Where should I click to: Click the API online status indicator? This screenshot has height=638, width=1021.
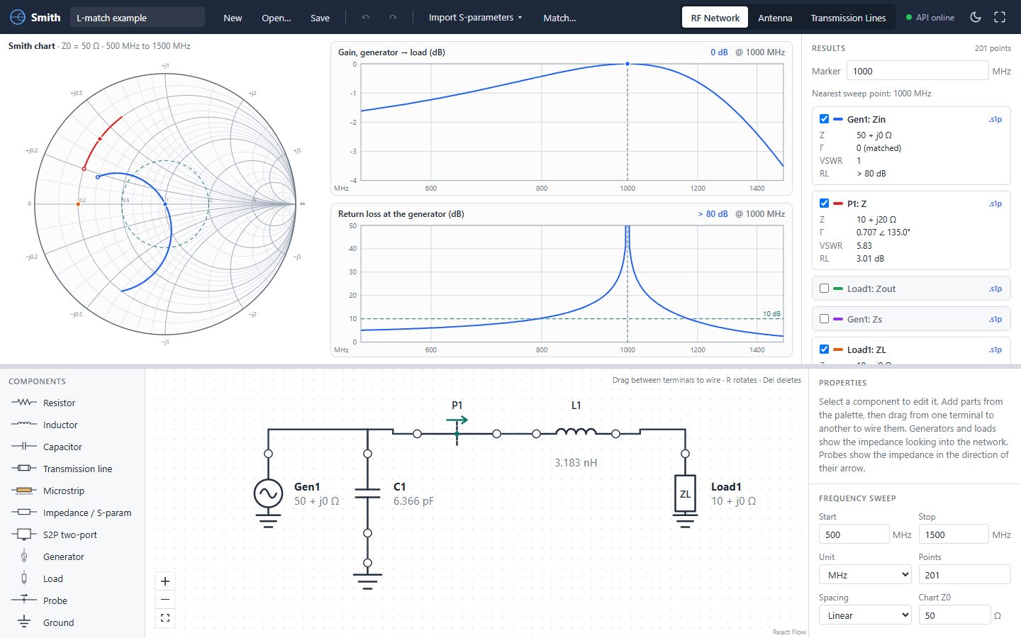tap(930, 17)
